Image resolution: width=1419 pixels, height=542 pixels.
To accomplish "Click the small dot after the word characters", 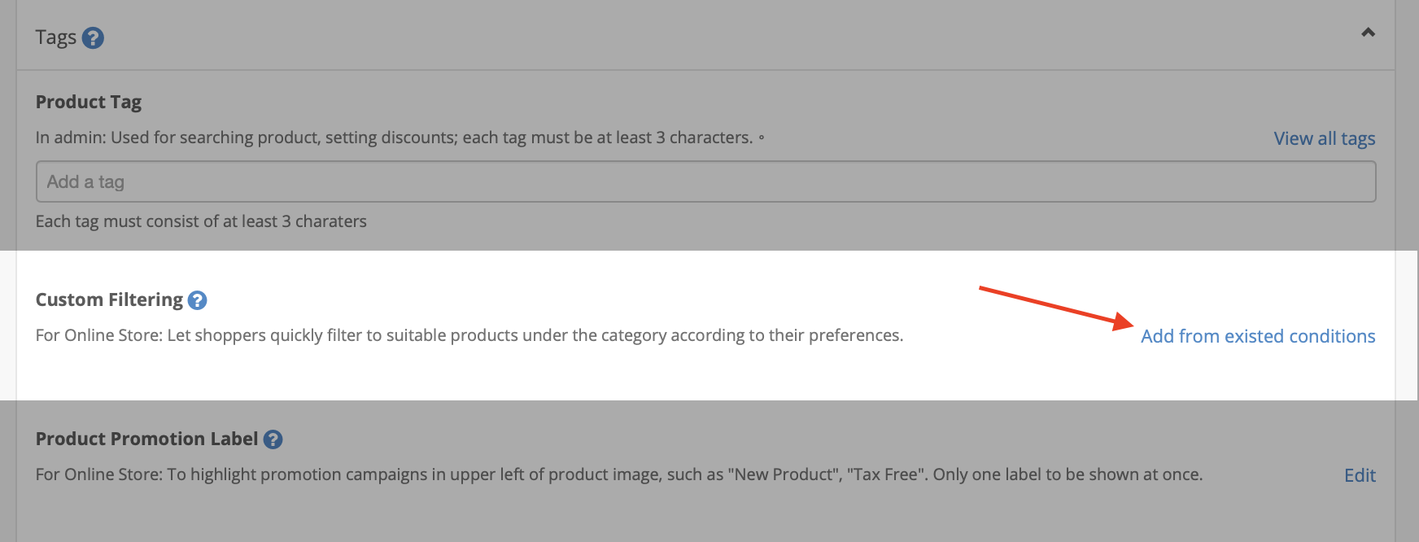I will pos(762,138).
